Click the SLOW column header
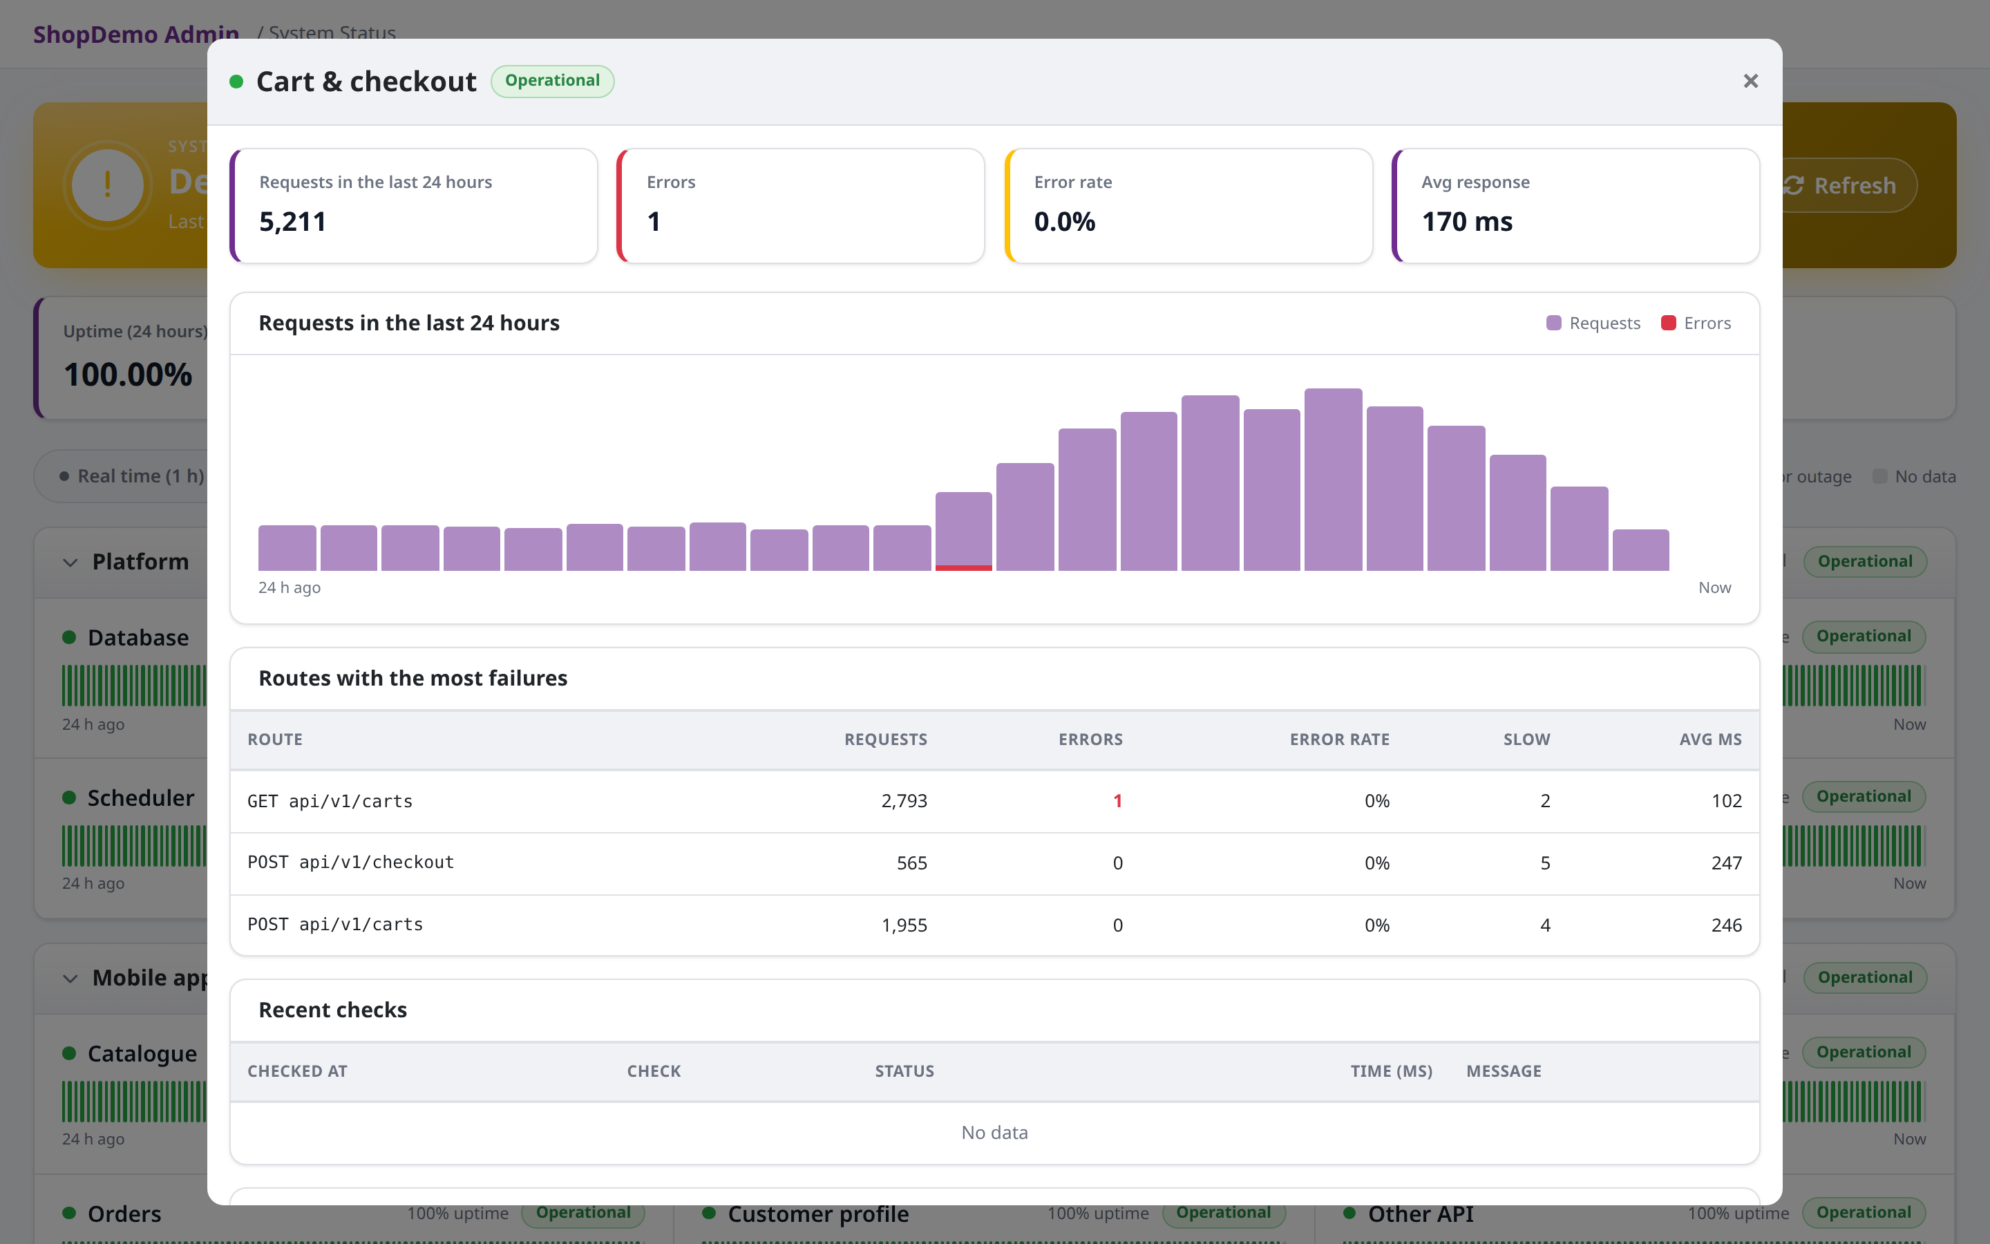 tap(1526, 739)
